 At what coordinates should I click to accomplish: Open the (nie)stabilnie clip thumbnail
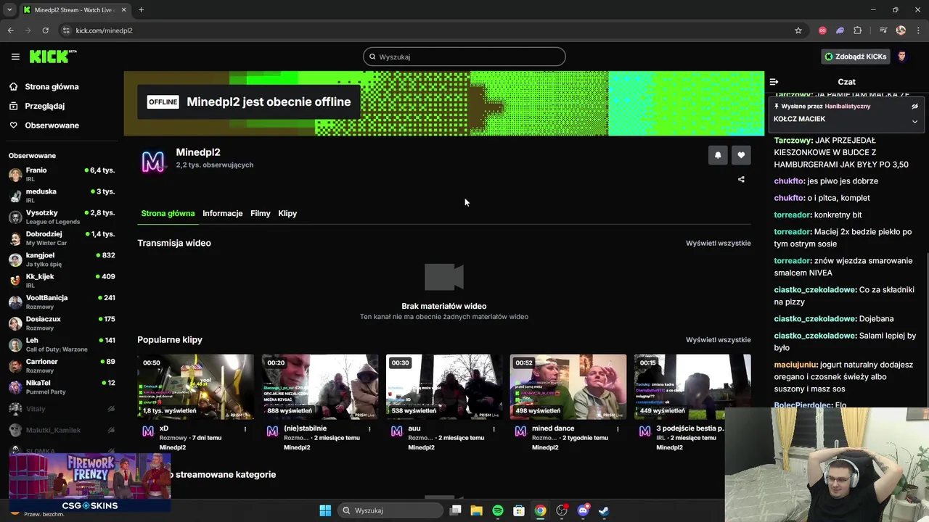320,386
